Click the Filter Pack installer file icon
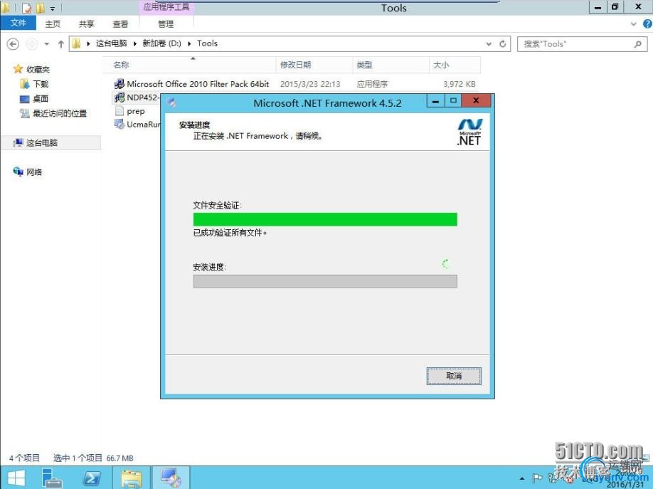 click(x=119, y=84)
